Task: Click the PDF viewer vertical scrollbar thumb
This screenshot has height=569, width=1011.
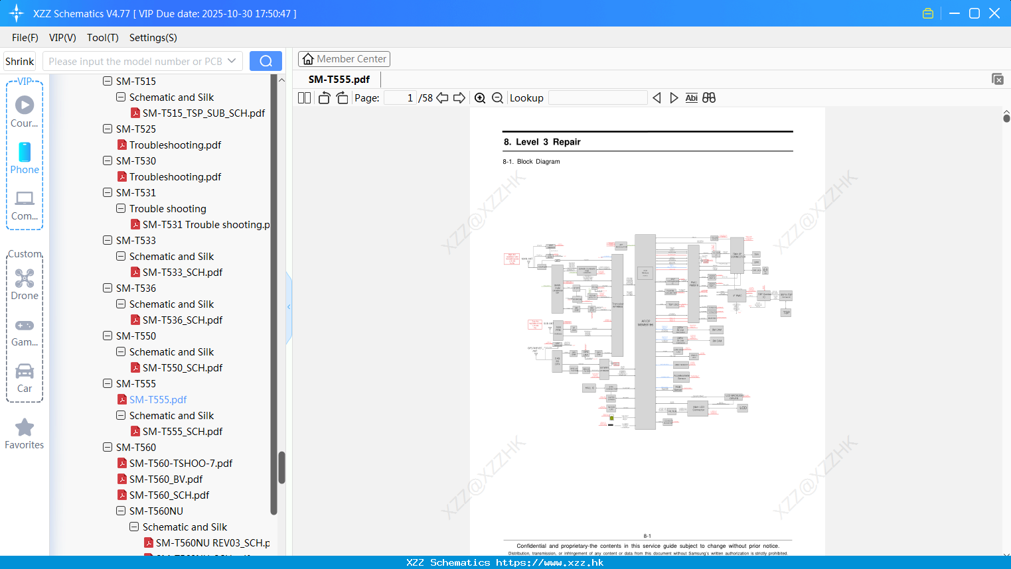Action: 1006,118
